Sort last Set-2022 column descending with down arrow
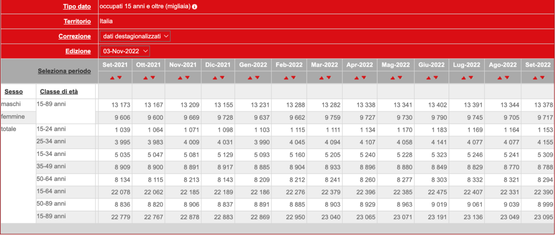The height and width of the screenshot is (235, 555). (542, 78)
